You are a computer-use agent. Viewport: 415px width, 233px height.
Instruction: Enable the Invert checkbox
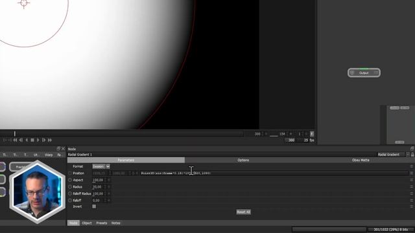tap(94, 206)
